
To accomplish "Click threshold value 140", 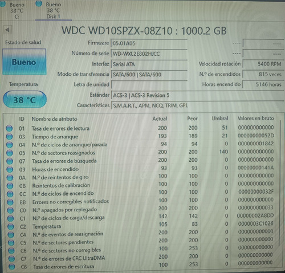I will (x=223, y=152).
